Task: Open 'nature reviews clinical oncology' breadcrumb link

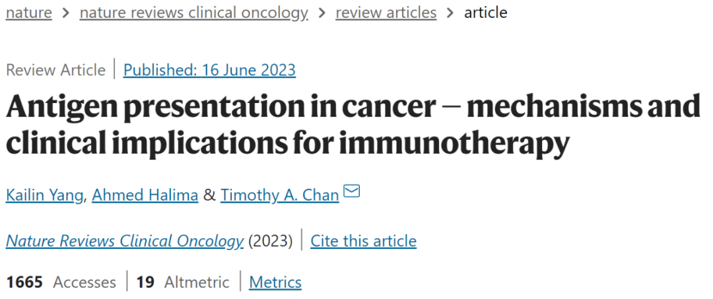Action: click(x=193, y=13)
